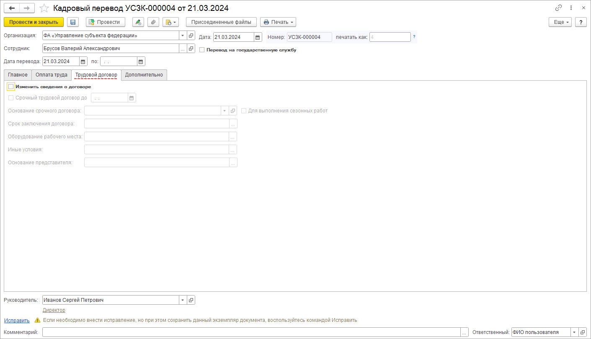The width and height of the screenshot is (591, 339).
Task: Click the Директор position link
Action: click(x=54, y=310)
